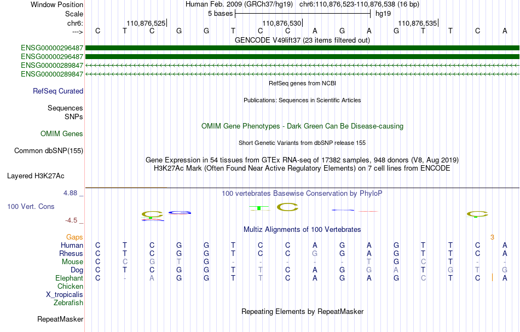Click the orange insertion bar in Elephant row

point(493,278)
